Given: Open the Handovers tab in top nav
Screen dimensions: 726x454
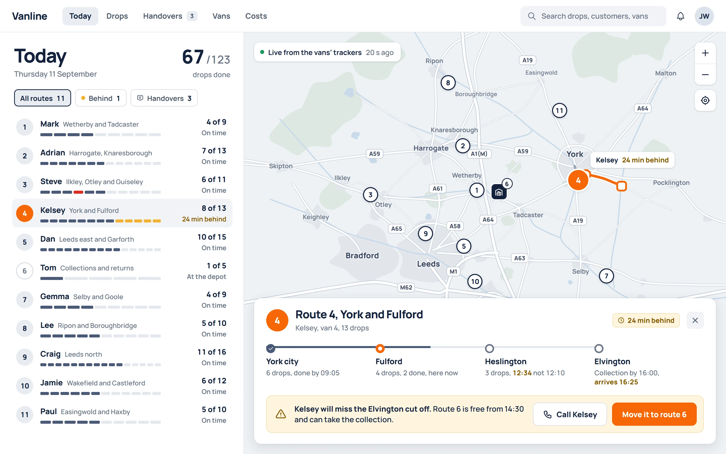Looking at the screenshot, I should [170, 16].
